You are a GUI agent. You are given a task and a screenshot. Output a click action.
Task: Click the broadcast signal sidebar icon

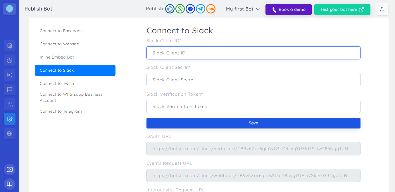10,75
